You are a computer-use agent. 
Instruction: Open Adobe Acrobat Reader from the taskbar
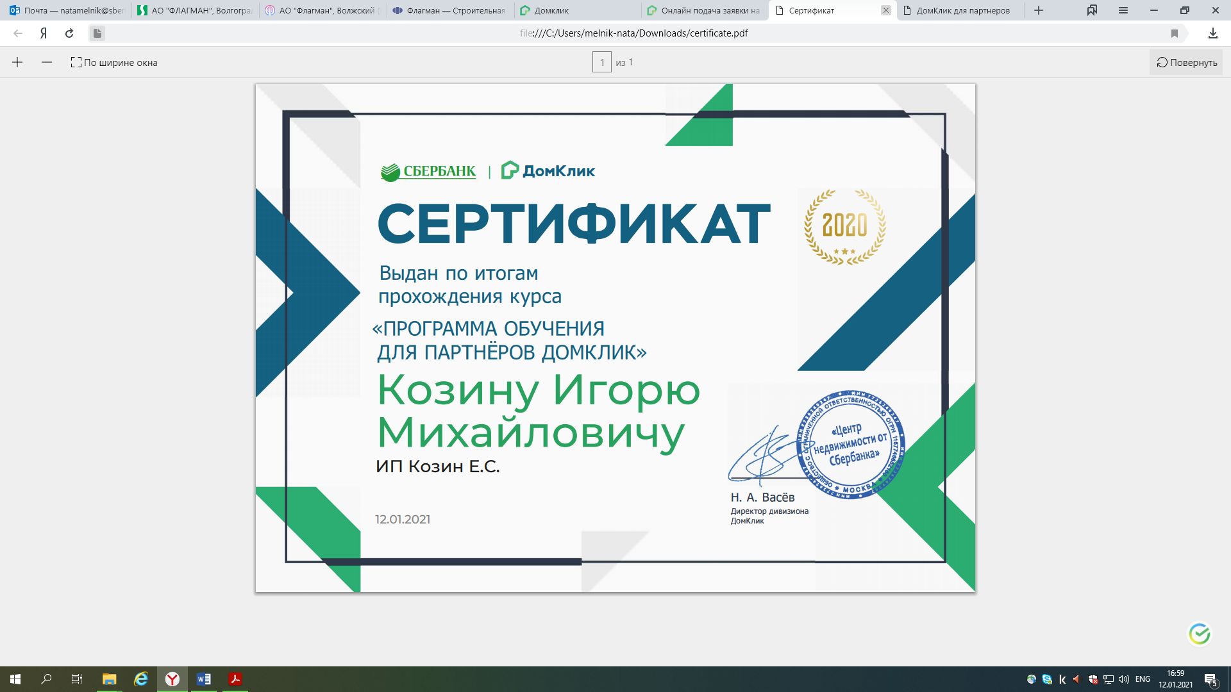click(x=235, y=679)
